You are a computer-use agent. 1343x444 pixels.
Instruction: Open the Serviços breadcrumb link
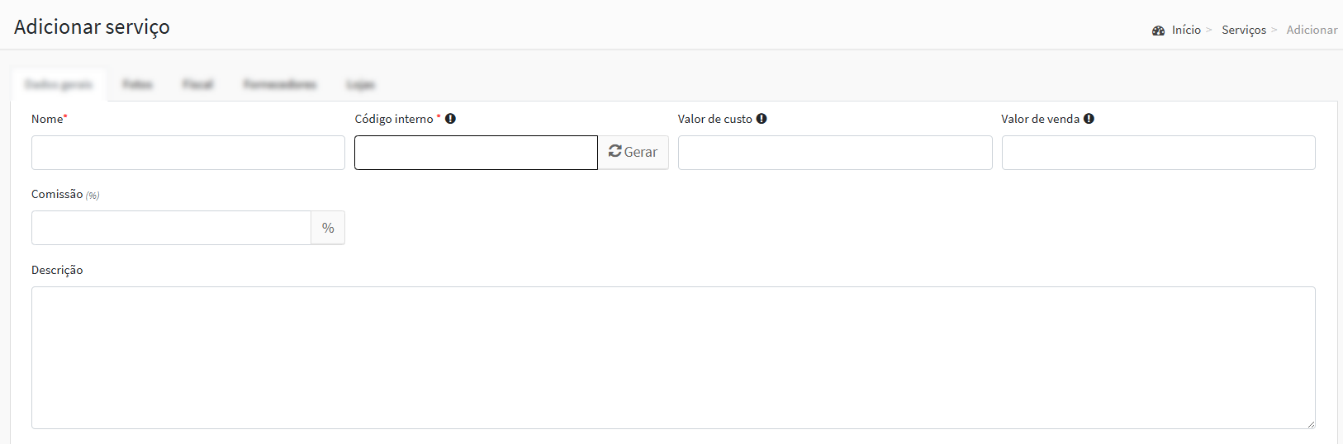(x=1244, y=30)
